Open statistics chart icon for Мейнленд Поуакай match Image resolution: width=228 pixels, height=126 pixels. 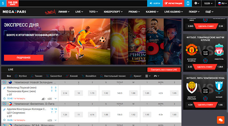point(43,99)
